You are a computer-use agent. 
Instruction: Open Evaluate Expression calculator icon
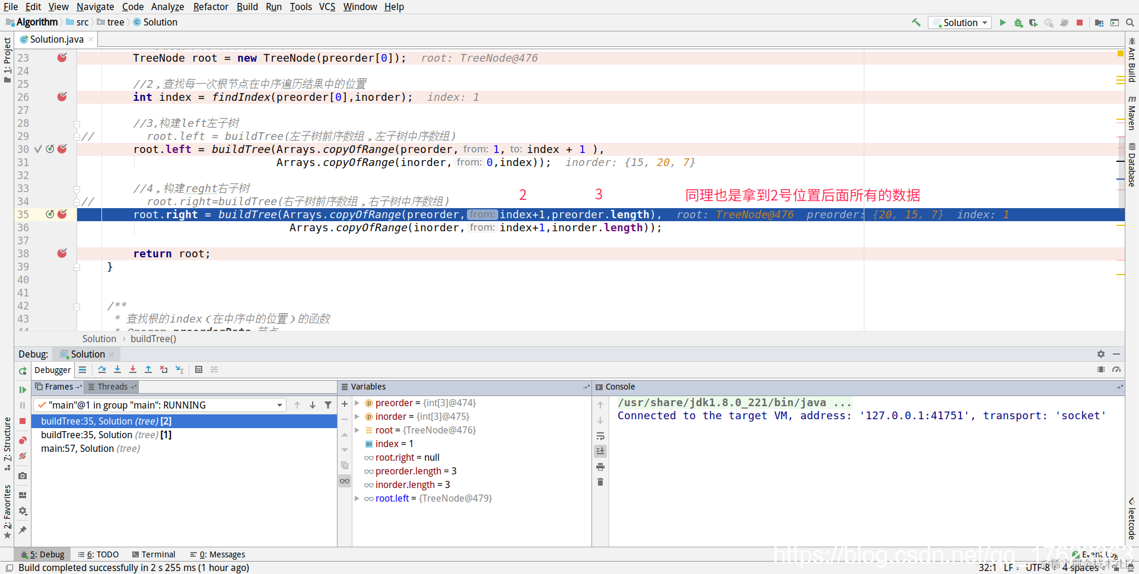pos(199,369)
